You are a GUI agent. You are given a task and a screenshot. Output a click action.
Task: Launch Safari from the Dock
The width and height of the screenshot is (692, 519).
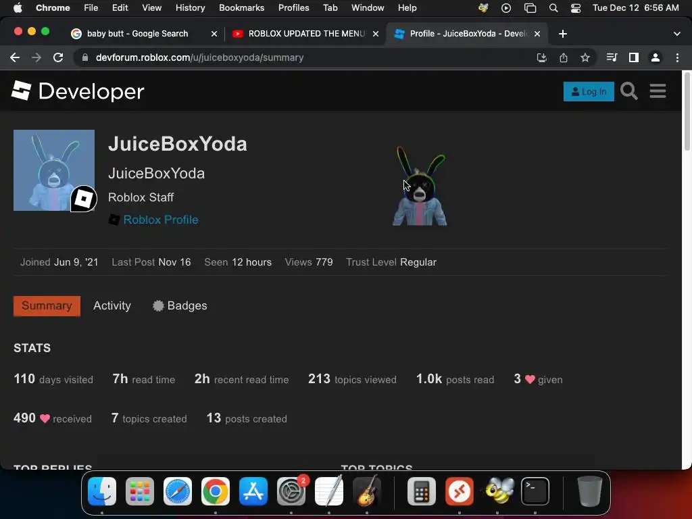(178, 491)
